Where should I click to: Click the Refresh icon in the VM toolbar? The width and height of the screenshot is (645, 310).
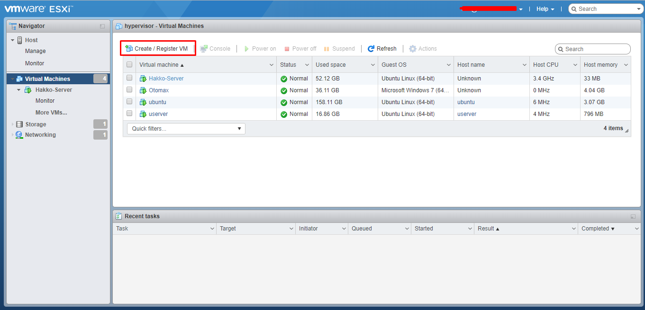371,48
